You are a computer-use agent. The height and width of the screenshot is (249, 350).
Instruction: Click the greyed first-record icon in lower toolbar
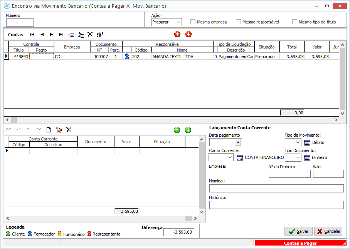tap(9, 130)
